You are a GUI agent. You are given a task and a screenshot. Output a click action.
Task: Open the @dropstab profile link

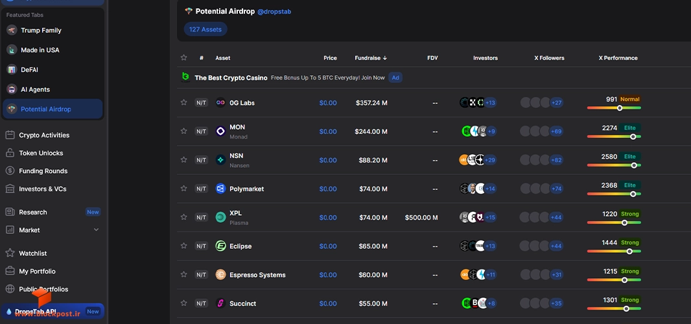(x=274, y=12)
